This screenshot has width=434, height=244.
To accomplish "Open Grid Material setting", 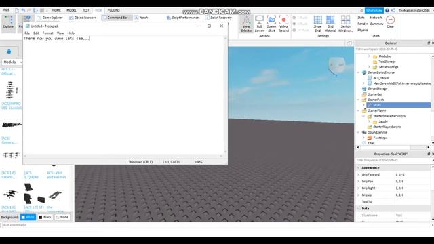I will pos(330,24).
